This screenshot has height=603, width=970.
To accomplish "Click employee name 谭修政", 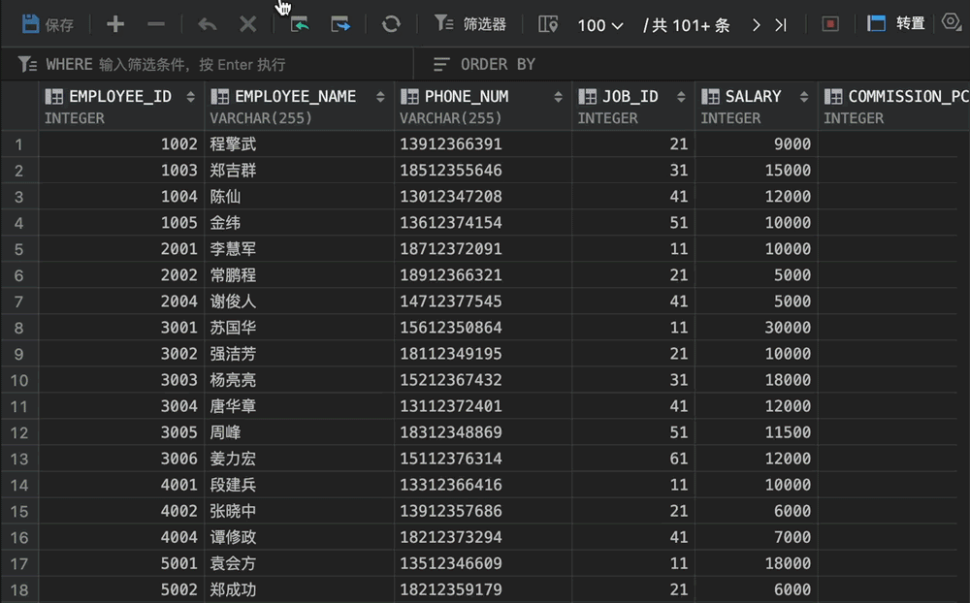I will pyautogui.click(x=233, y=537).
